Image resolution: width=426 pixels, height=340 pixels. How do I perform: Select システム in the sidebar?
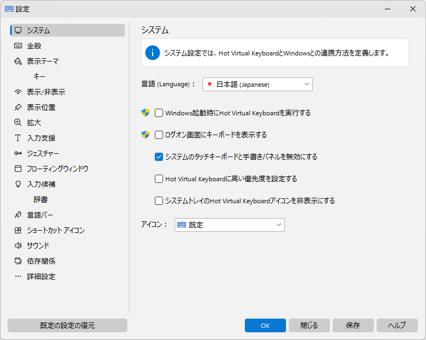click(68, 30)
